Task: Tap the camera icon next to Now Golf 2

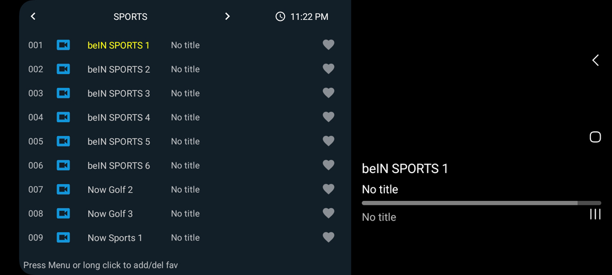Action: [x=63, y=190]
